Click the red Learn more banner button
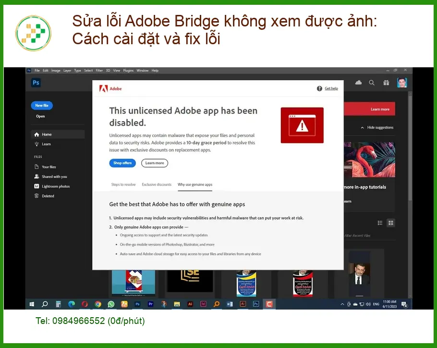Screen dimensions: 437x348 tap(380, 109)
